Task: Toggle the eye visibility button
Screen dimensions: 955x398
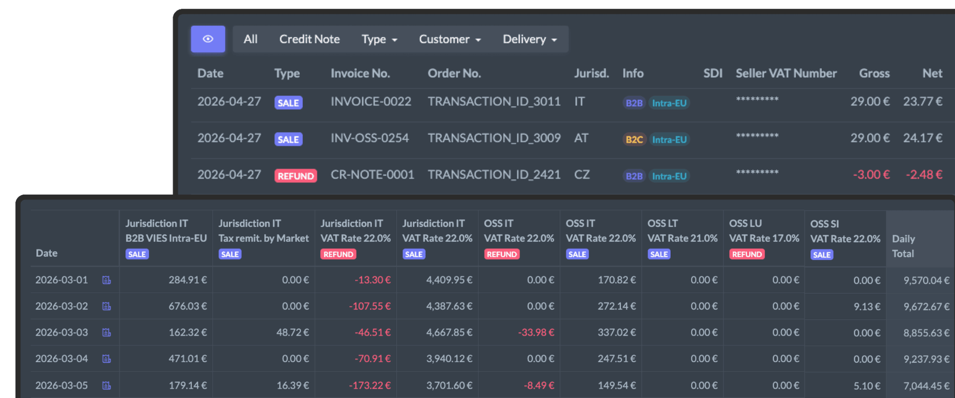Action: [208, 39]
